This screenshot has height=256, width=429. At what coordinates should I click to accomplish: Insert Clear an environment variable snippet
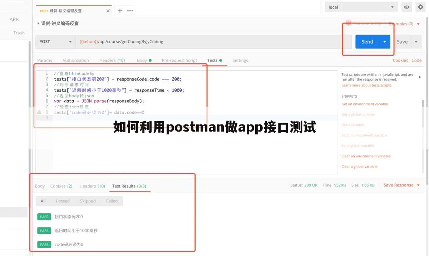366,156
